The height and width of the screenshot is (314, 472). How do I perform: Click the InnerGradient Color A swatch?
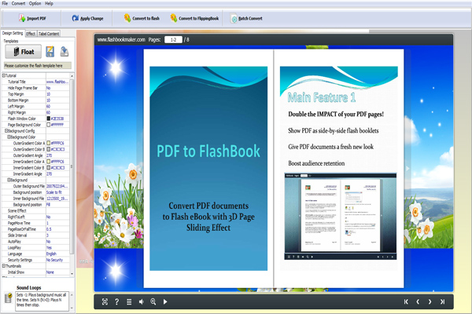[x=49, y=162]
